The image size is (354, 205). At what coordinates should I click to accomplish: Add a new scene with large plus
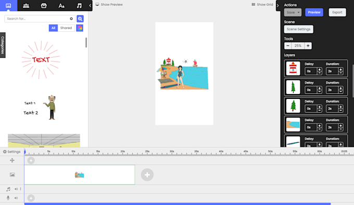tap(147, 175)
